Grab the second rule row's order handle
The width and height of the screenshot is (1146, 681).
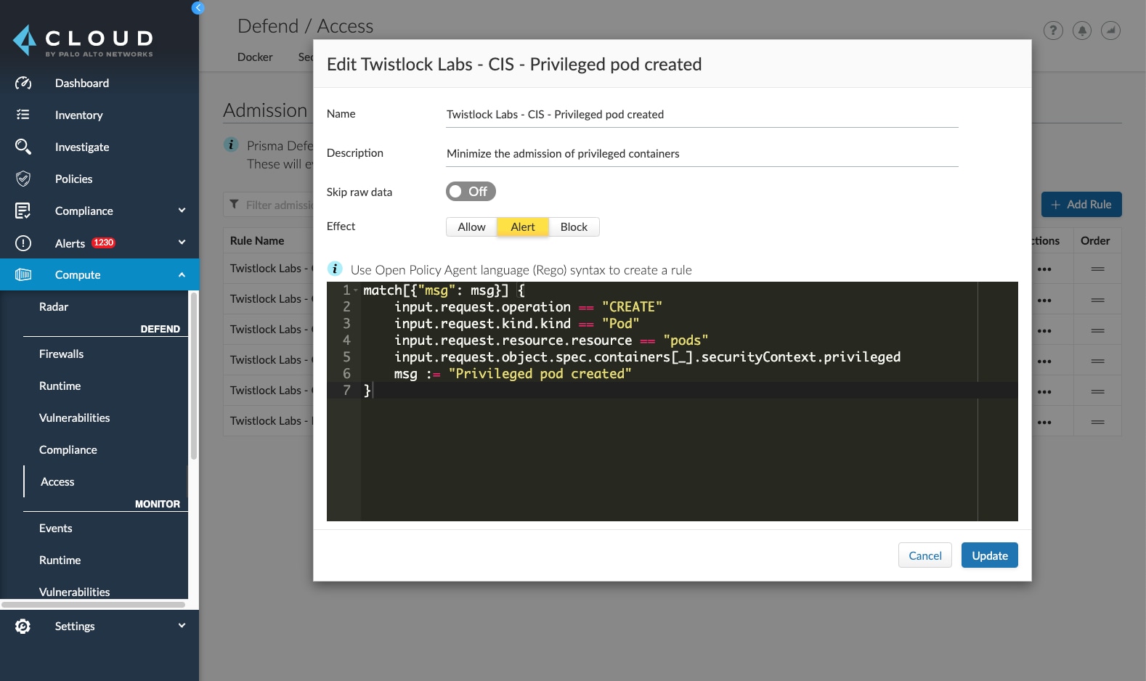click(1097, 300)
